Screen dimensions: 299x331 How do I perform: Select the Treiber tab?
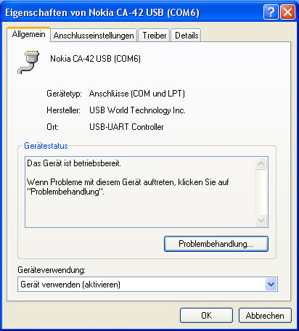(x=155, y=36)
